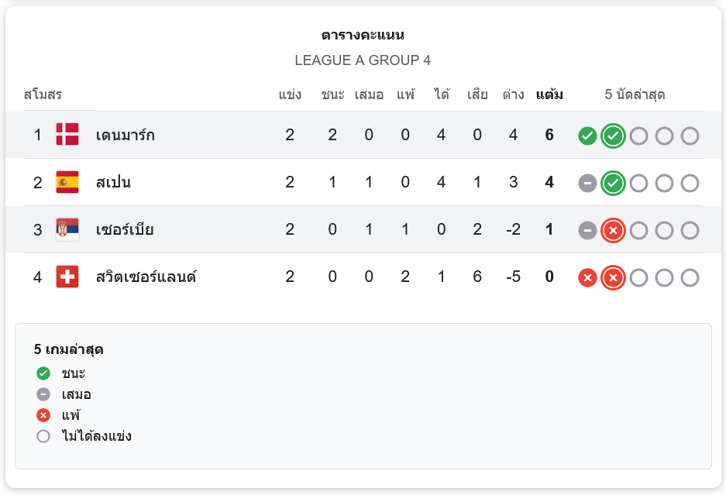The image size is (726, 495).
Task: Click the green ชนะ legend icon
Action: coord(43,373)
